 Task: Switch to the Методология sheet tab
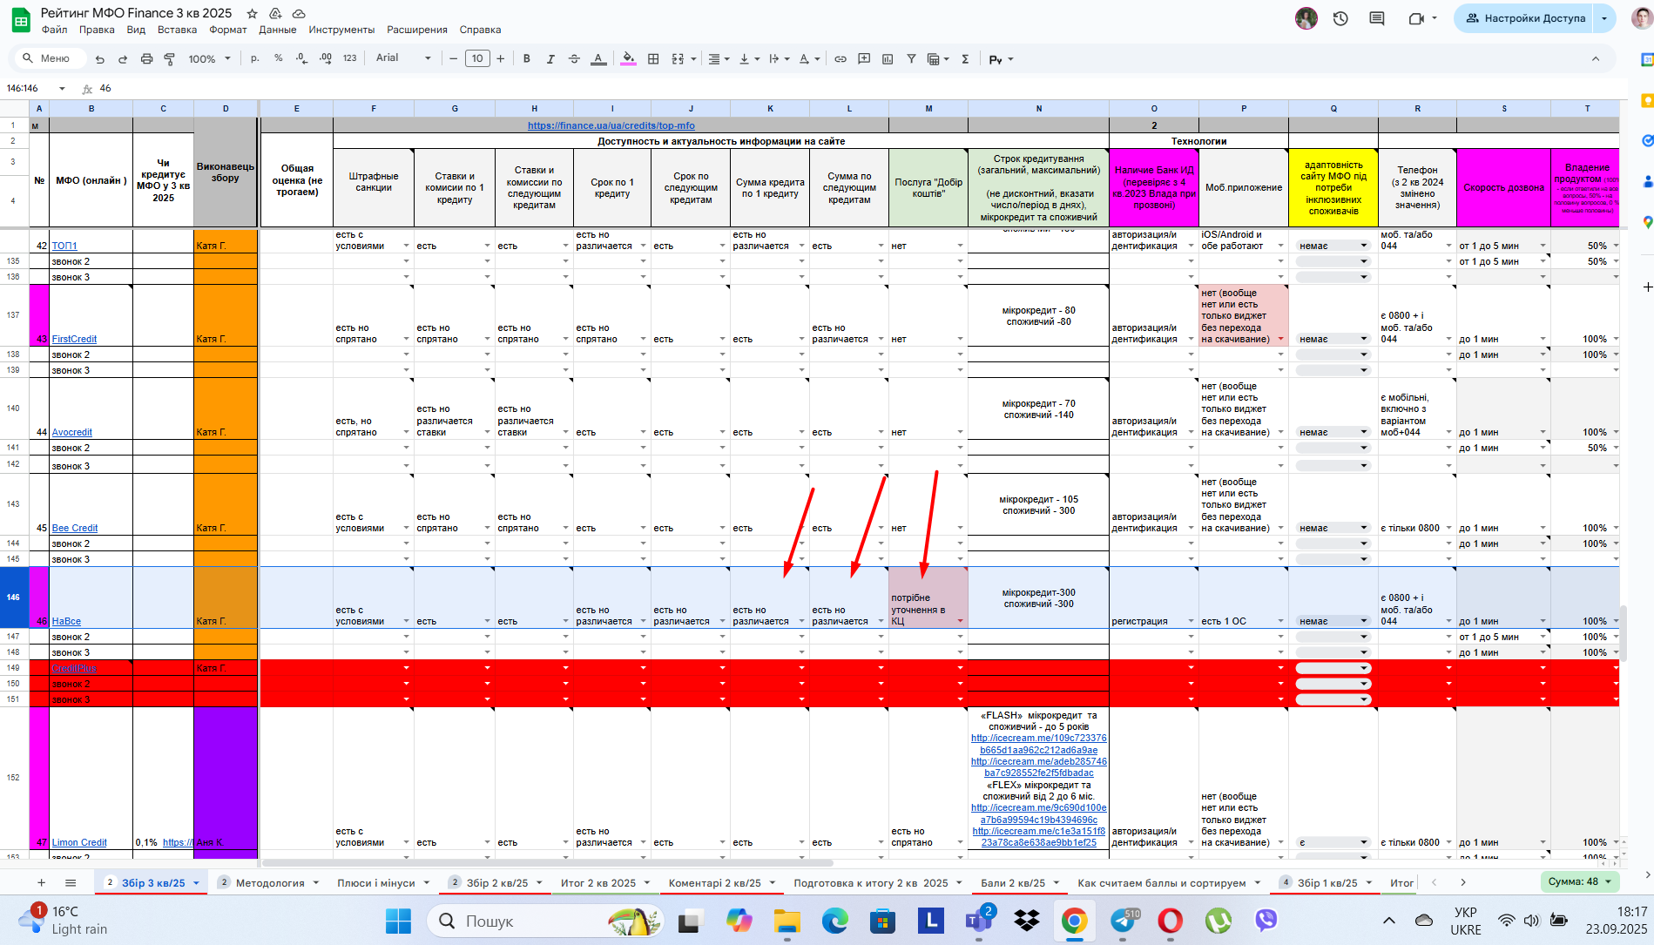(x=270, y=882)
